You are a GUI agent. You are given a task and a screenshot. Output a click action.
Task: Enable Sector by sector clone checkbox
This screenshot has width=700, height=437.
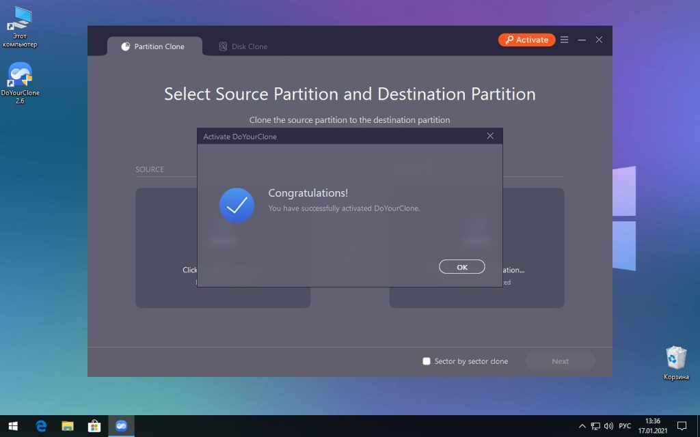427,361
